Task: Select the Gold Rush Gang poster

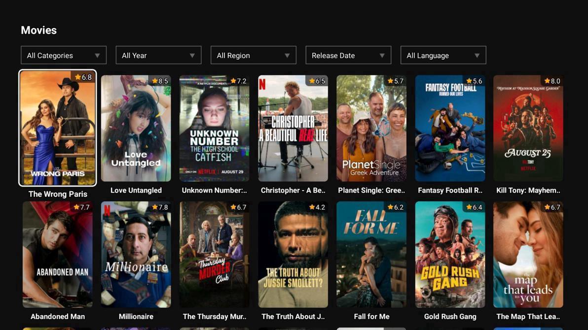Action: (x=450, y=254)
